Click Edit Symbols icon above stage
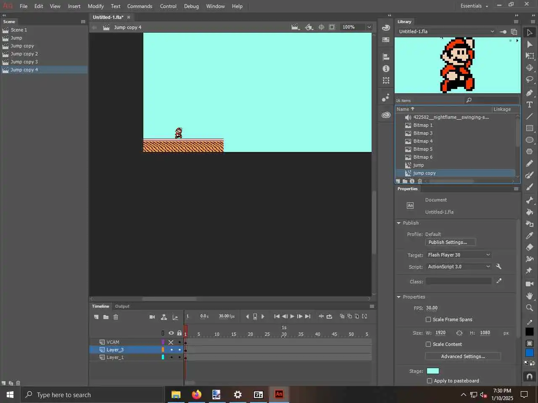 [x=309, y=27]
